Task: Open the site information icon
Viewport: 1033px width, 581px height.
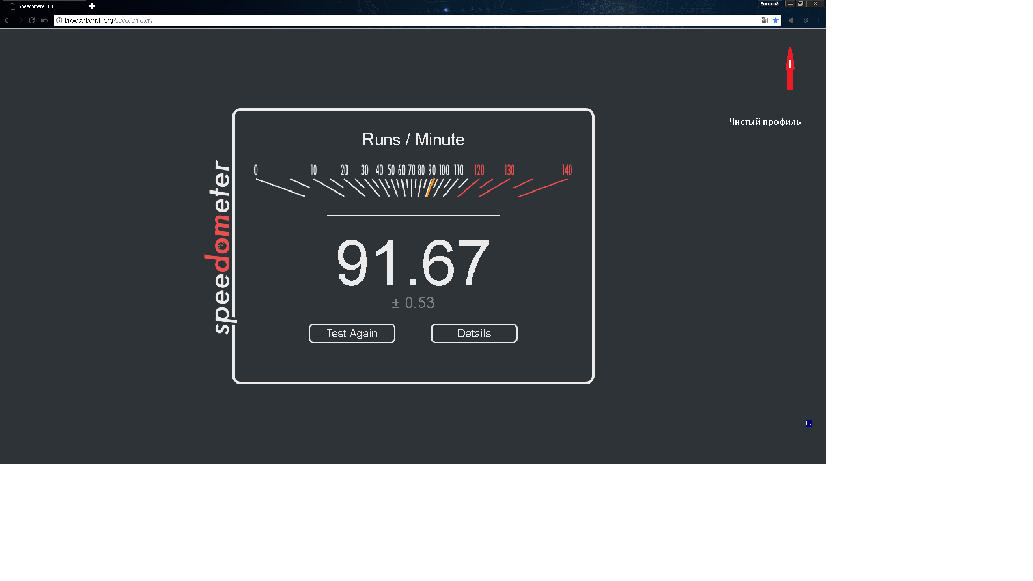Action: click(59, 20)
